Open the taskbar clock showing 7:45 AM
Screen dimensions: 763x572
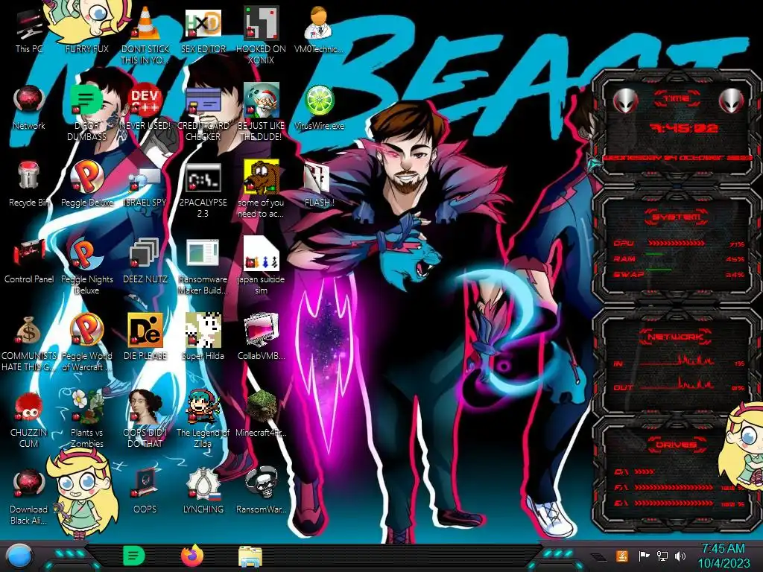click(724, 556)
